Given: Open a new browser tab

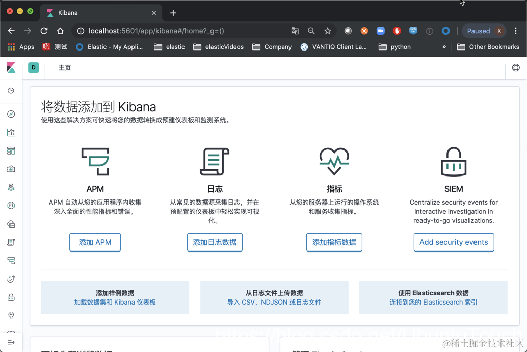Looking at the screenshot, I should click(x=173, y=13).
